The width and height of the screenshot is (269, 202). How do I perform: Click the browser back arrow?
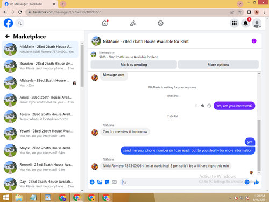click(x=5, y=12)
